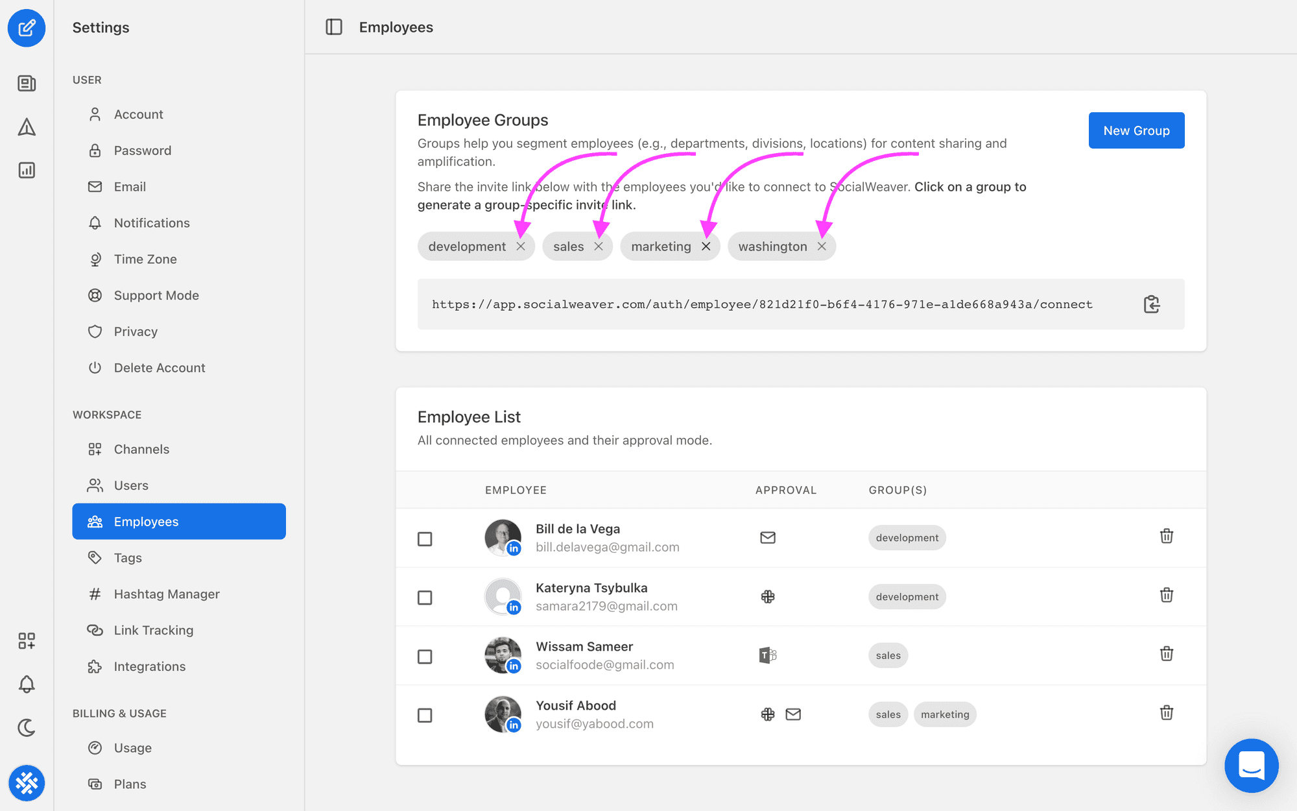Click the sales group chip label
The height and width of the screenshot is (811, 1297).
click(x=569, y=247)
